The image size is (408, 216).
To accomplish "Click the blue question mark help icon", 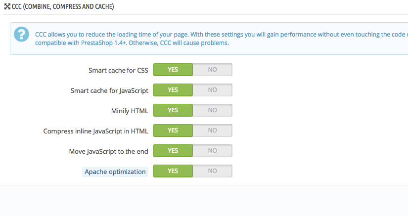I will 21,34.
